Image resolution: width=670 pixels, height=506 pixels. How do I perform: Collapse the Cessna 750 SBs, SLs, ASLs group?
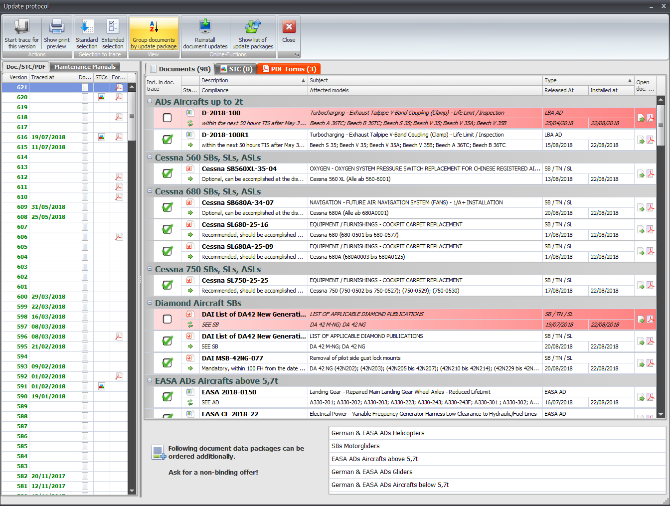coord(150,269)
